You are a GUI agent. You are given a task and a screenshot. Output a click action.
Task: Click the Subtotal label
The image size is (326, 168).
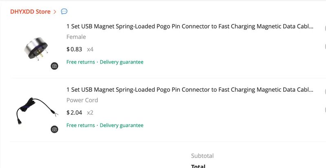coord(202,156)
